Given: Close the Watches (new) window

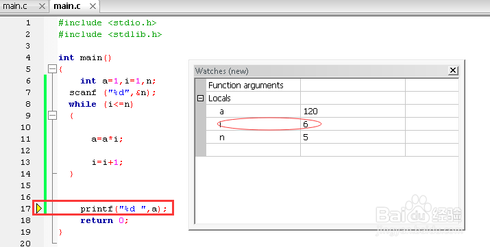Looking at the screenshot, I should tap(453, 70).
